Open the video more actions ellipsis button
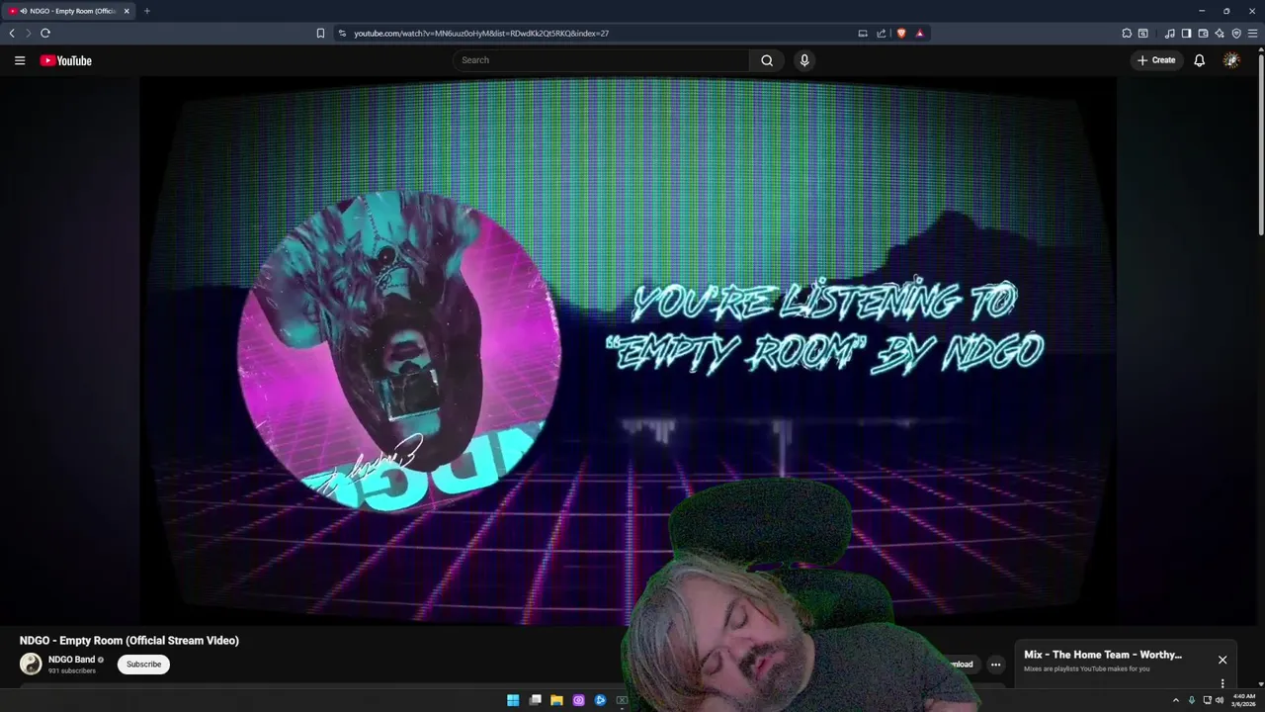 pyautogui.click(x=995, y=665)
